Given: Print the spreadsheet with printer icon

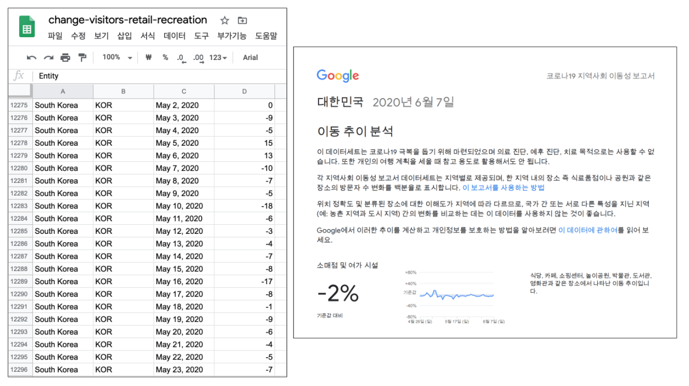Looking at the screenshot, I should pyautogui.click(x=65, y=58).
